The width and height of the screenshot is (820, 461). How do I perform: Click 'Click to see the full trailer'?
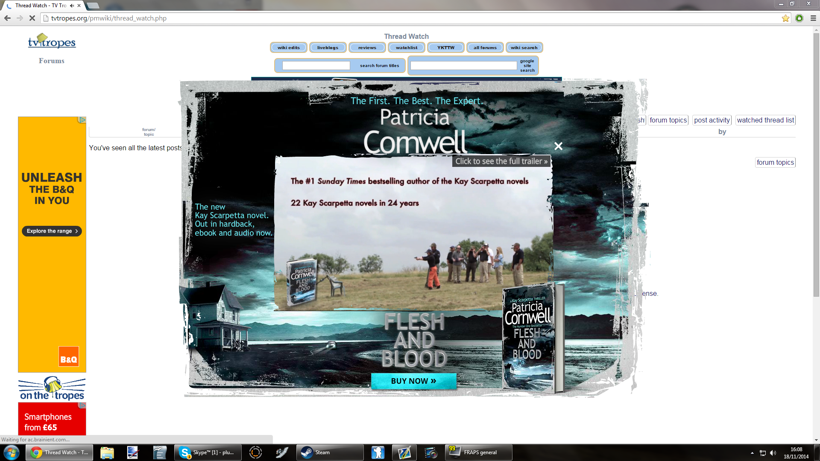(501, 161)
